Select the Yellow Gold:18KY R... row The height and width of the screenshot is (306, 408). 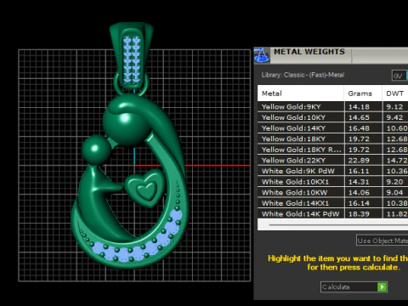pos(333,150)
